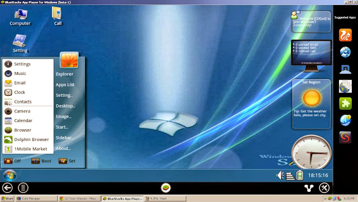
Task: Click the analog clock widget
Action: (x=312, y=152)
